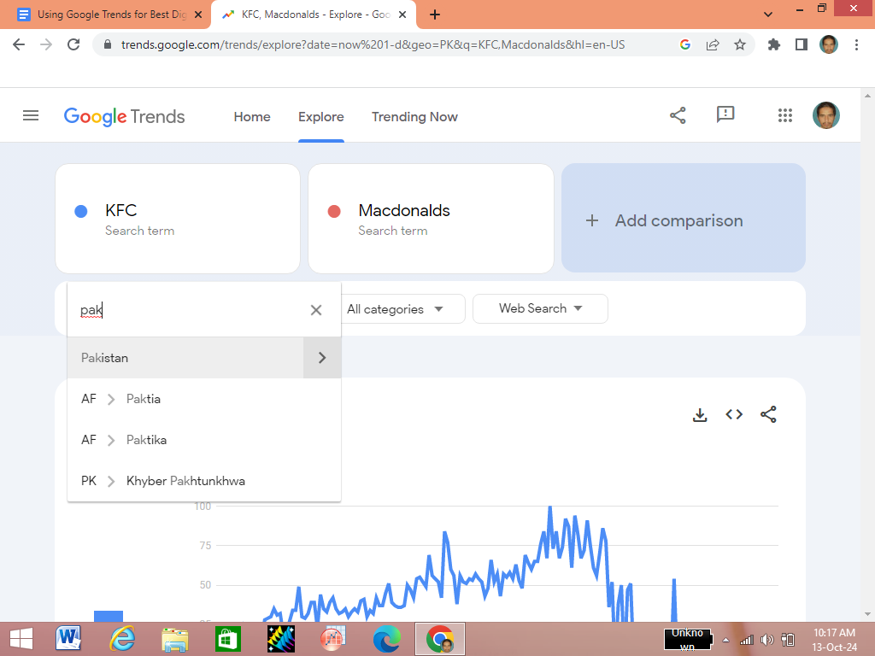Choose Paktia region suggestion
The height and width of the screenshot is (656, 875).
point(204,399)
